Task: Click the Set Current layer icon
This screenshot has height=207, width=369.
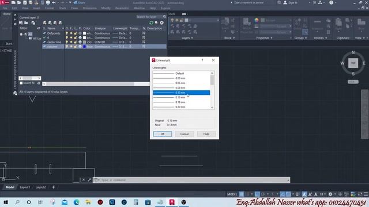Action: coord(60,23)
